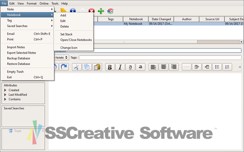
Task: Choose Print from File menu
Action: 27,39
